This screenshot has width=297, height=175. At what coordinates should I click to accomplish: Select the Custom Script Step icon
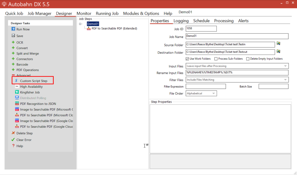click(x=16, y=81)
